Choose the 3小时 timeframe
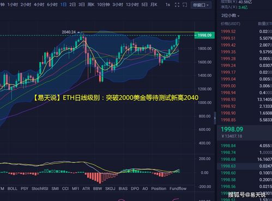272x201 pixels. (x=118, y=4)
